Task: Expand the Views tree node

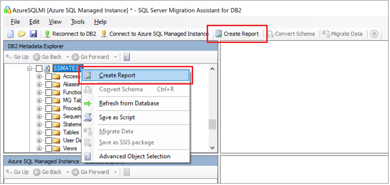Action: pos(39,149)
